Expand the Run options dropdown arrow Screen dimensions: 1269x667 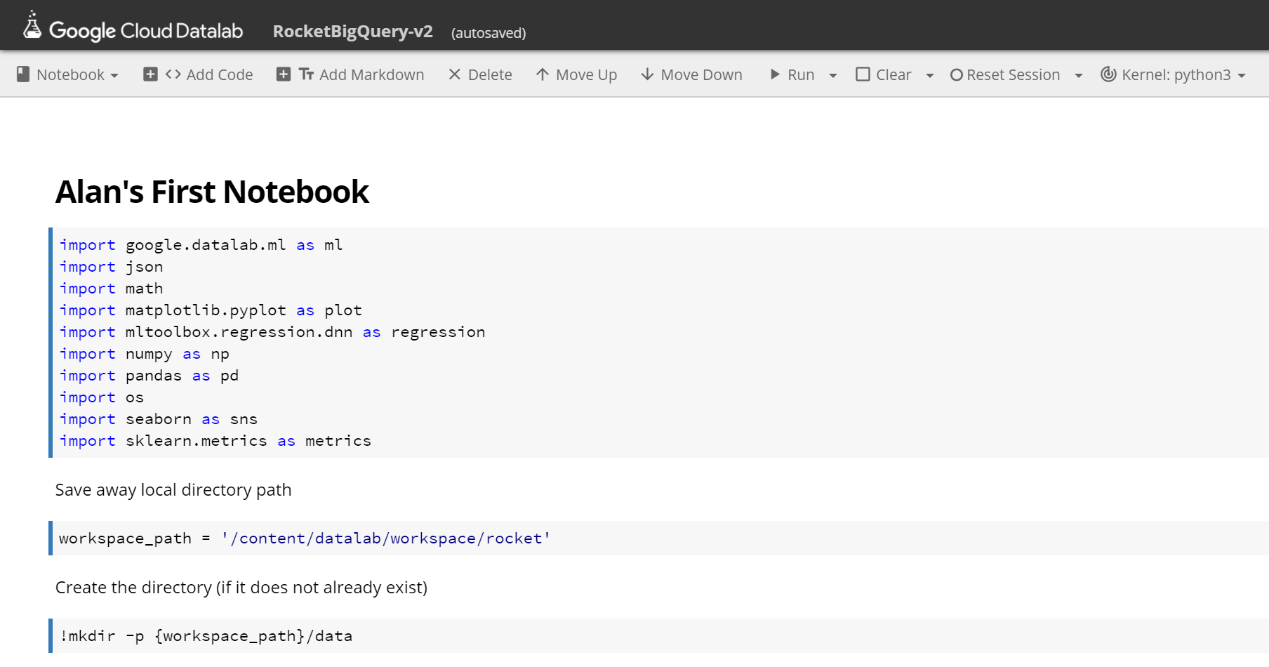coord(833,75)
